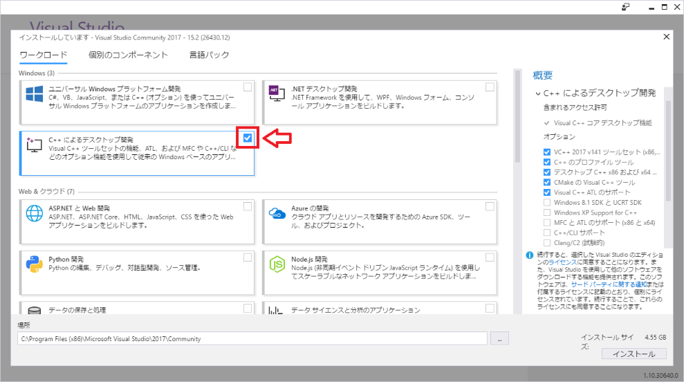Click the Azure cloud icon

277,213
